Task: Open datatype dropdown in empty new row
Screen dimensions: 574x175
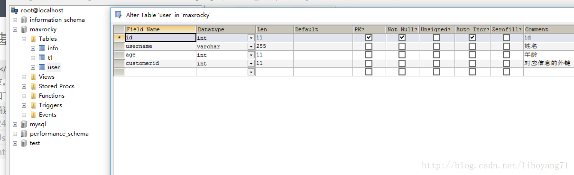Action: tap(251, 72)
